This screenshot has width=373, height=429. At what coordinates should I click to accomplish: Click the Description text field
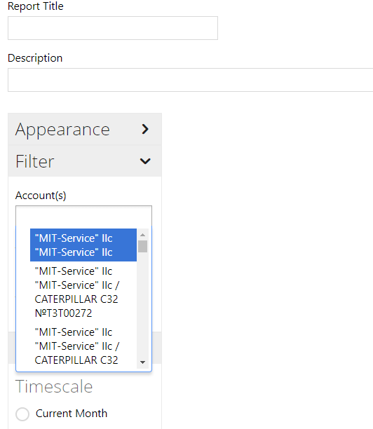pos(191,80)
